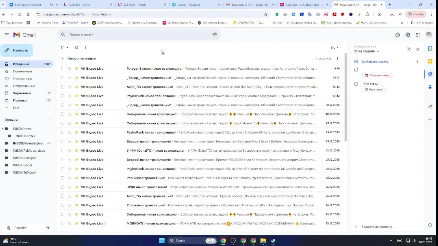Open the Gmail support help icon
This screenshot has width=438, height=246.
click(398, 35)
